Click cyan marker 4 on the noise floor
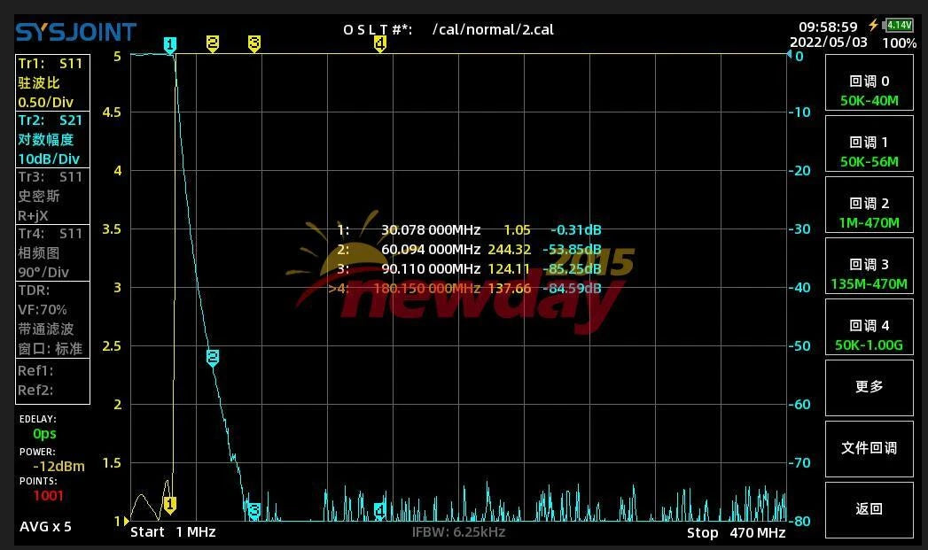This screenshot has width=928, height=550. tap(380, 510)
